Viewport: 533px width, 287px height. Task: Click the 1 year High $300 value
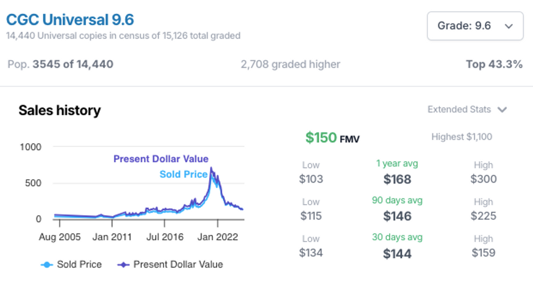(x=483, y=179)
